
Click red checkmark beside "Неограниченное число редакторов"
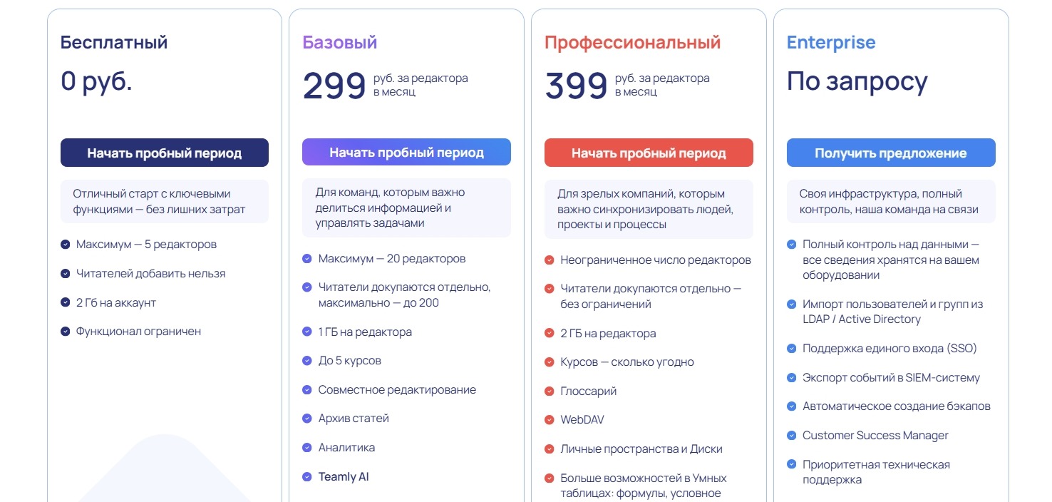click(x=550, y=260)
